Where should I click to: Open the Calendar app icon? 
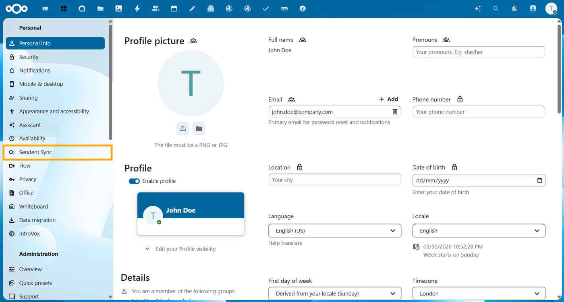(174, 8)
